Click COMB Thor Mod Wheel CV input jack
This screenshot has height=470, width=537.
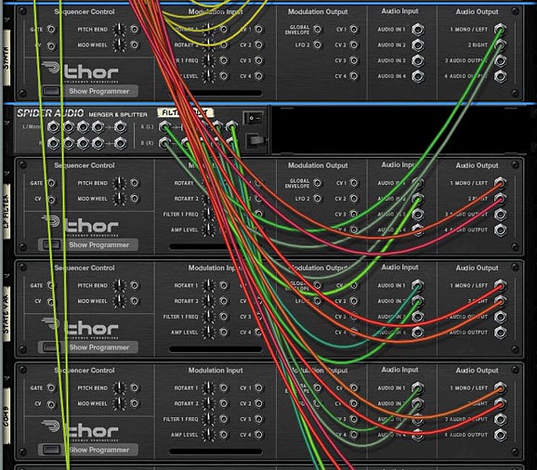(x=135, y=404)
